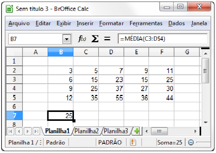
Task: Click cell F2 with value 11
Action: tap(161, 70)
